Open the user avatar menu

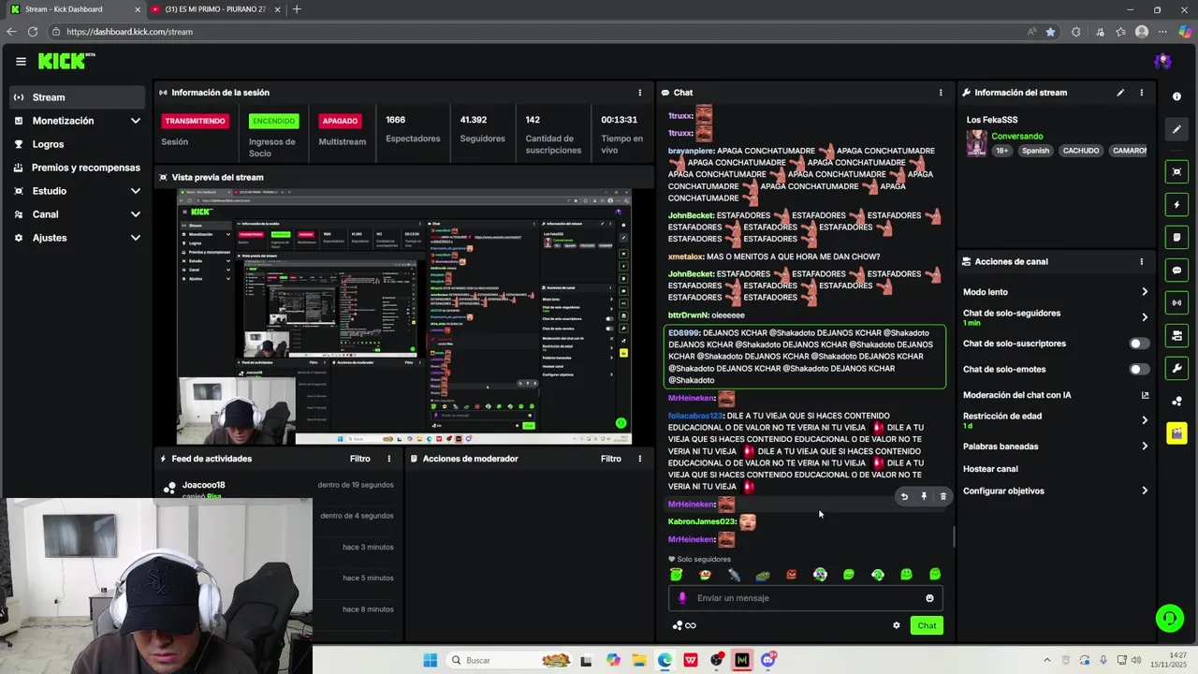pos(1162,62)
